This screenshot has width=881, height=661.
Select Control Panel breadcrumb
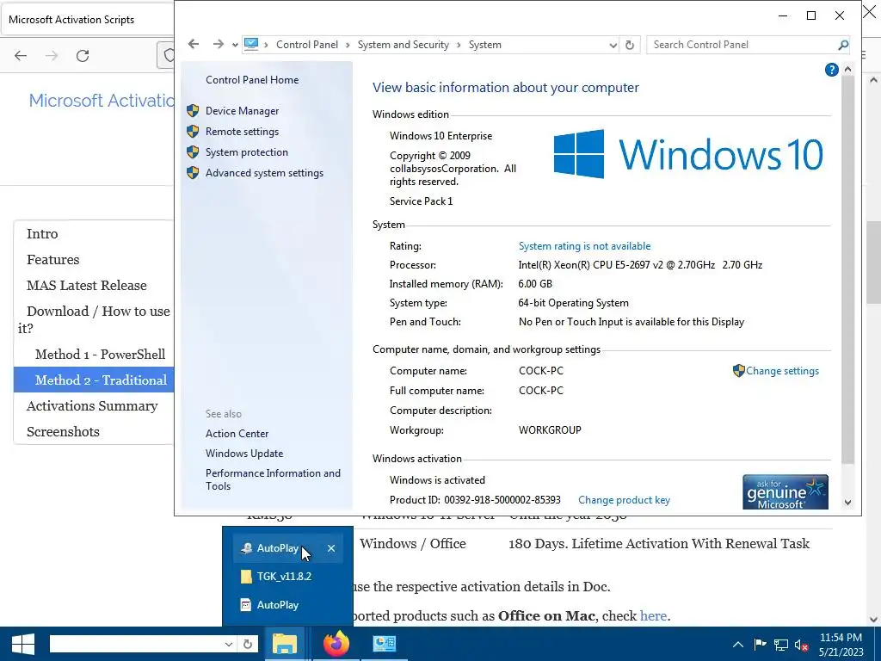[x=307, y=45]
